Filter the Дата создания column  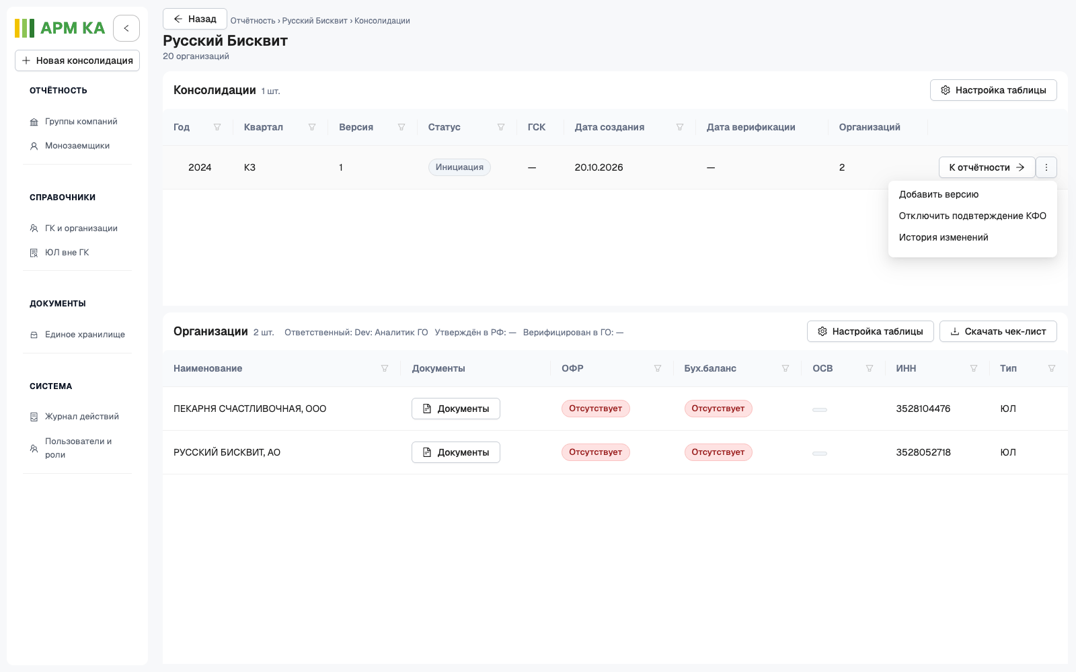(680, 127)
